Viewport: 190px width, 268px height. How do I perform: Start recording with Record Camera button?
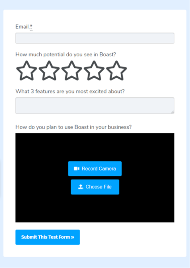coord(95,169)
